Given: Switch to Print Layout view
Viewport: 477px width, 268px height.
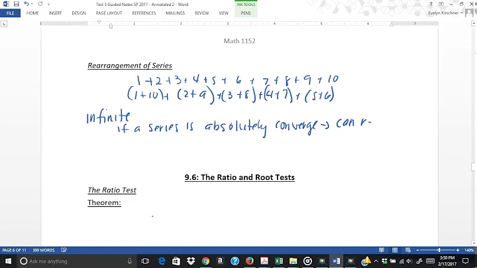Looking at the screenshot, I should coord(395,250).
